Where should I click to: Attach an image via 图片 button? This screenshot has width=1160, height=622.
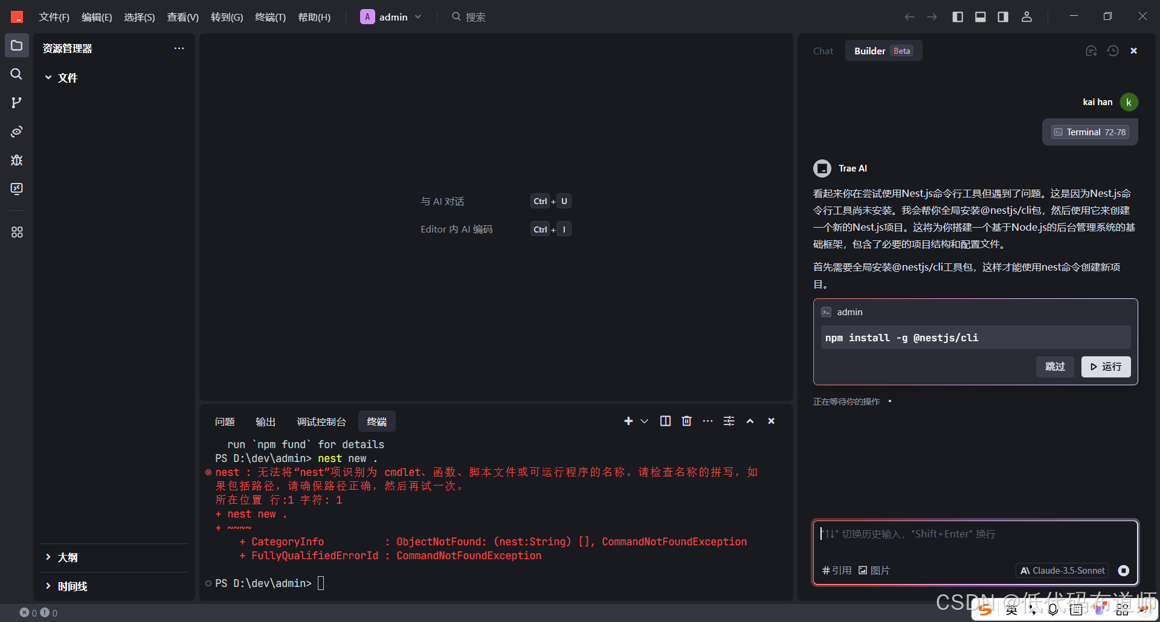[874, 571]
